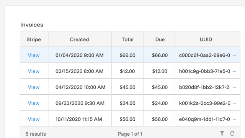
Task: Select the cell 02/15/2020 8:00 AM
Action: 80,71
